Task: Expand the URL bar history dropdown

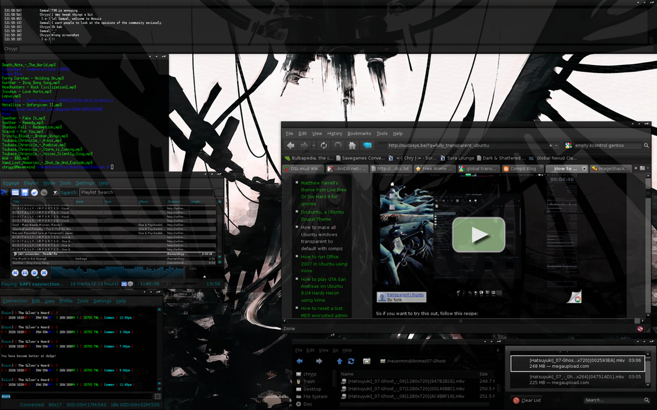Action: coord(557,146)
